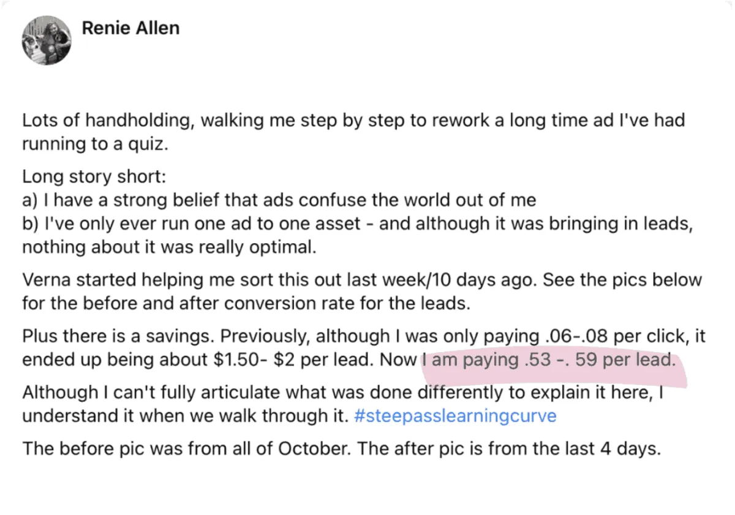Click the '$1.50- $2 per lead' amount
Image resolution: width=735 pixels, height=515 pixels.
click(292, 359)
